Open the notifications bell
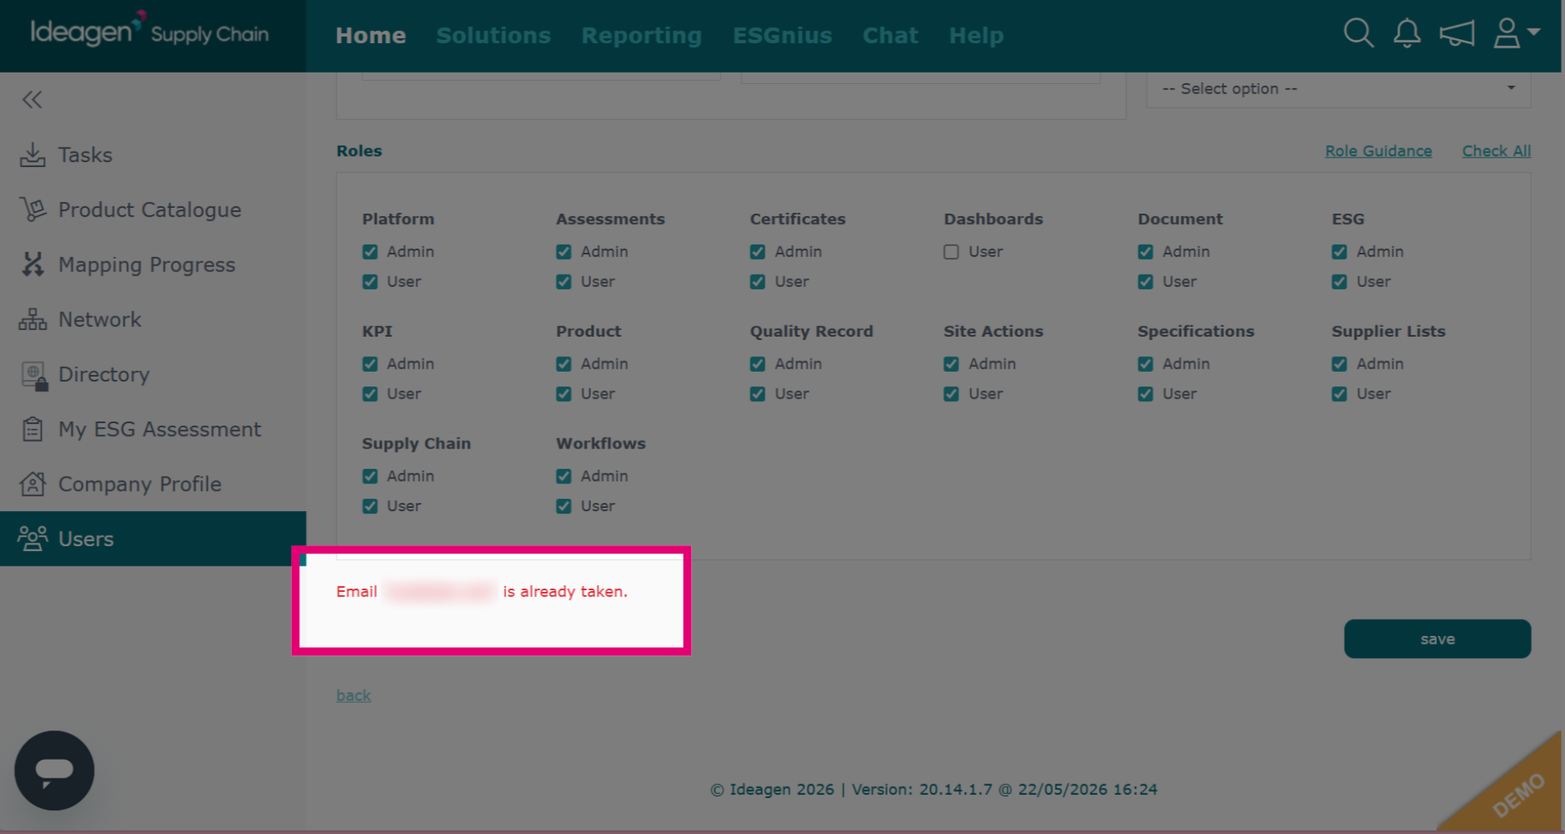 pos(1407,33)
